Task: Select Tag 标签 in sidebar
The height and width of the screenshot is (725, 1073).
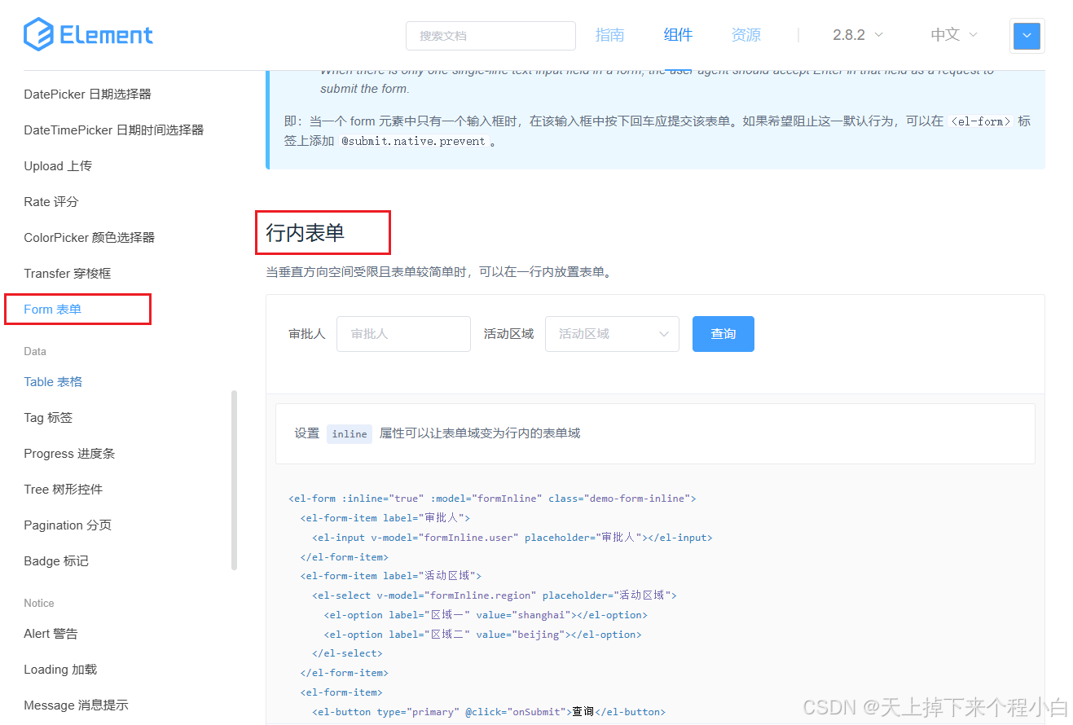Action: 48,418
